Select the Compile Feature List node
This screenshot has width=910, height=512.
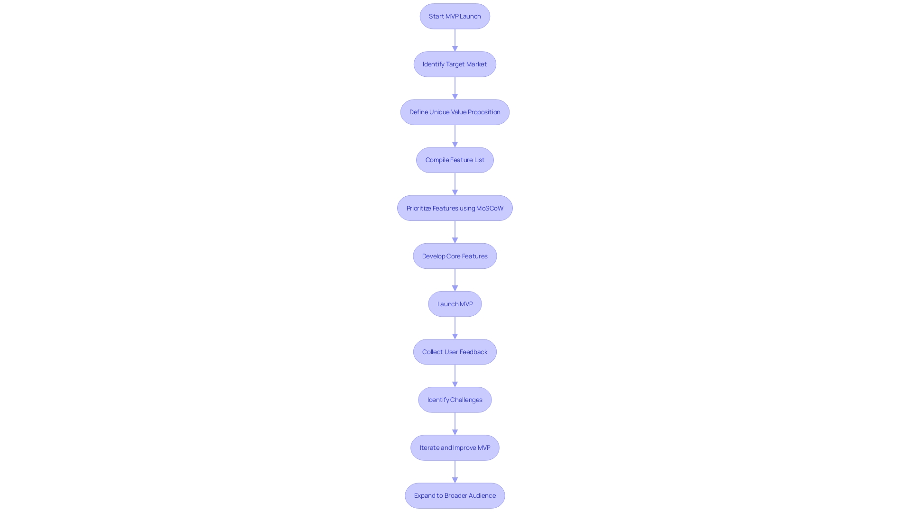455,159
